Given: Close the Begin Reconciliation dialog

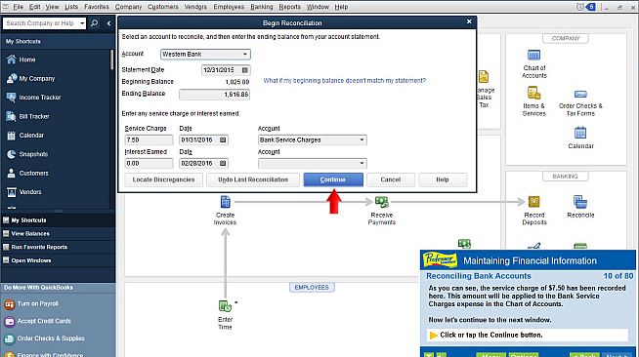Looking at the screenshot, I should point(469,21).
